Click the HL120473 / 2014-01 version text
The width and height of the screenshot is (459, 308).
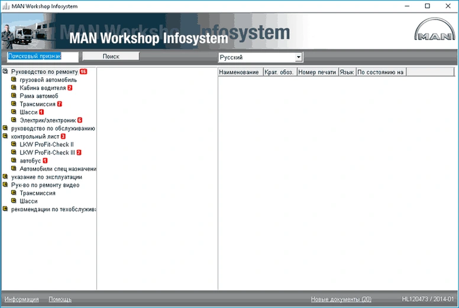click(x=428, y=299)
